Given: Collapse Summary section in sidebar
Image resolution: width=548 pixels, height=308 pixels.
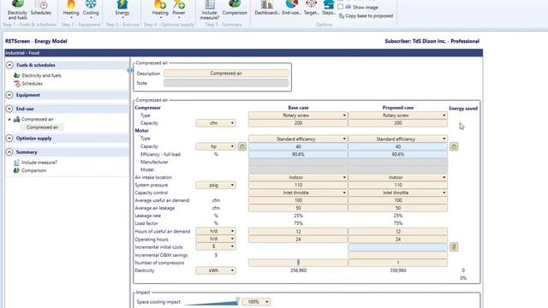Looking at the screenshot, I should point(9,152).
